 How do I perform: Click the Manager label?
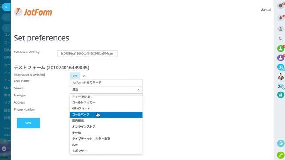[20, 95]
